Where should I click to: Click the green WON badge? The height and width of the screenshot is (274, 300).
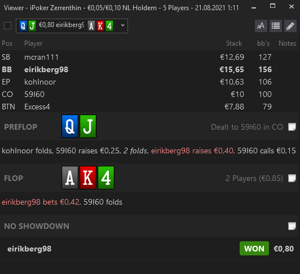254,249
